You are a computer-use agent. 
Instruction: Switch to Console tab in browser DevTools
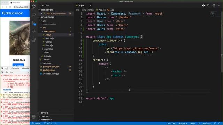click(x=25, y=68)
